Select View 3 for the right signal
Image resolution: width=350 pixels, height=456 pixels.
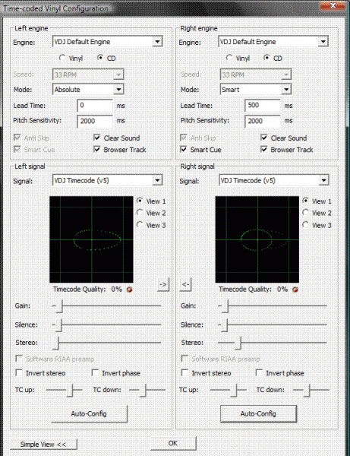pyautogui.click(x=305, y=225)
